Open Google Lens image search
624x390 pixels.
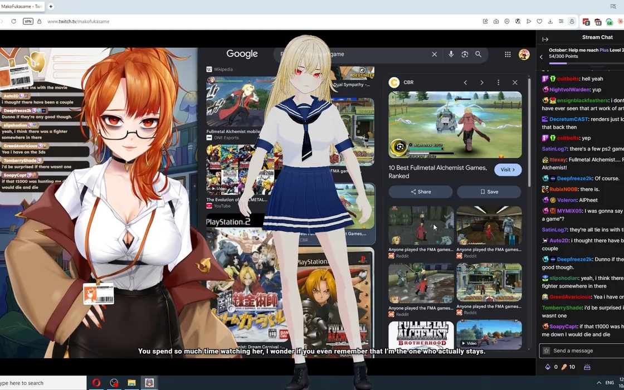point(465,54)
